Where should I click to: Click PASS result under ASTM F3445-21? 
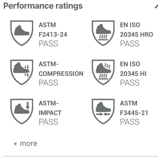click(130, 122)
